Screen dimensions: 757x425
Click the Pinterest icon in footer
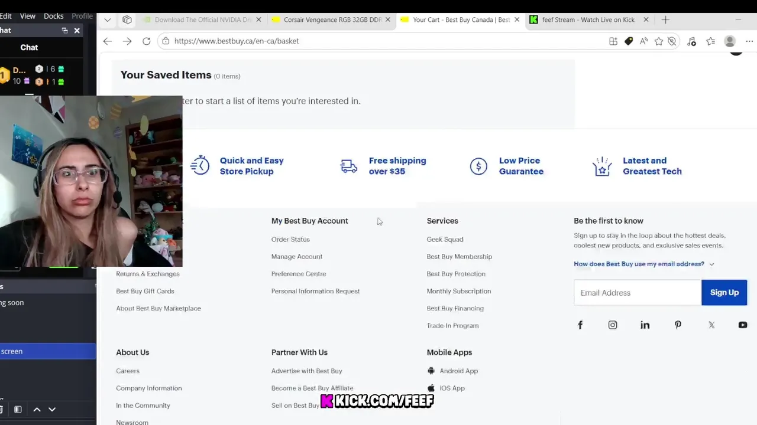point(678,325)
